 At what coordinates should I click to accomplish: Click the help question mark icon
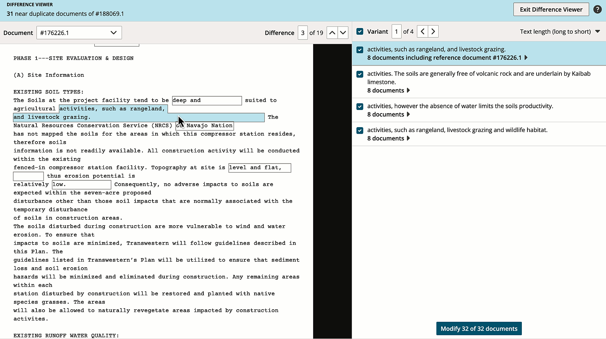click(598, 9)
